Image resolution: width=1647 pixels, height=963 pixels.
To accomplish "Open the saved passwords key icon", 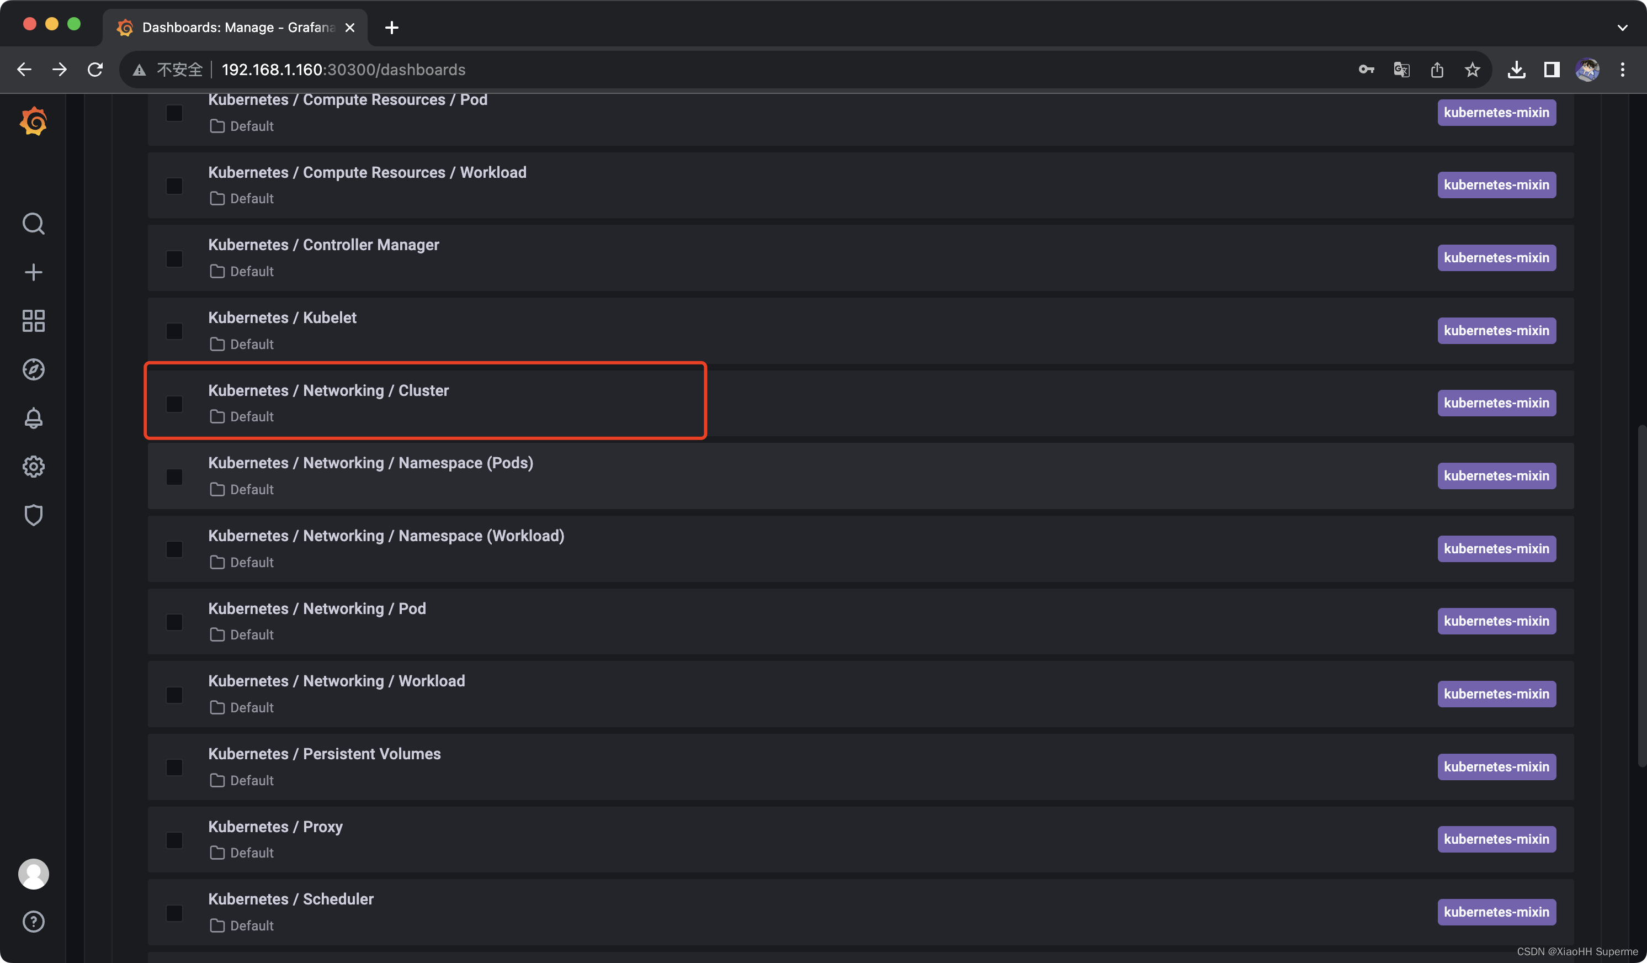I will pos(1366,70).
